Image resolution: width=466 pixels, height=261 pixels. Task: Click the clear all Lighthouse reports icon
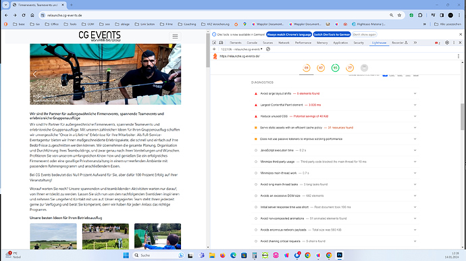pyautogui.click(x=268, y=49)
